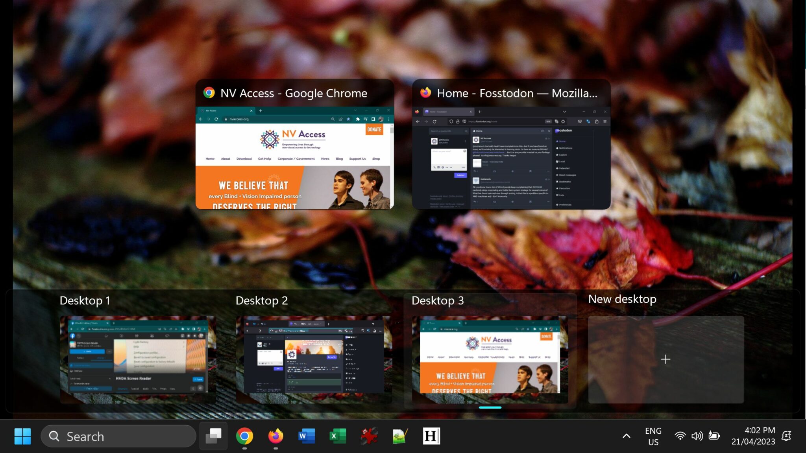Screen dimensions: 806x453
Task: Open Firefox from the taskbar
Action: (x=275, y=436)
